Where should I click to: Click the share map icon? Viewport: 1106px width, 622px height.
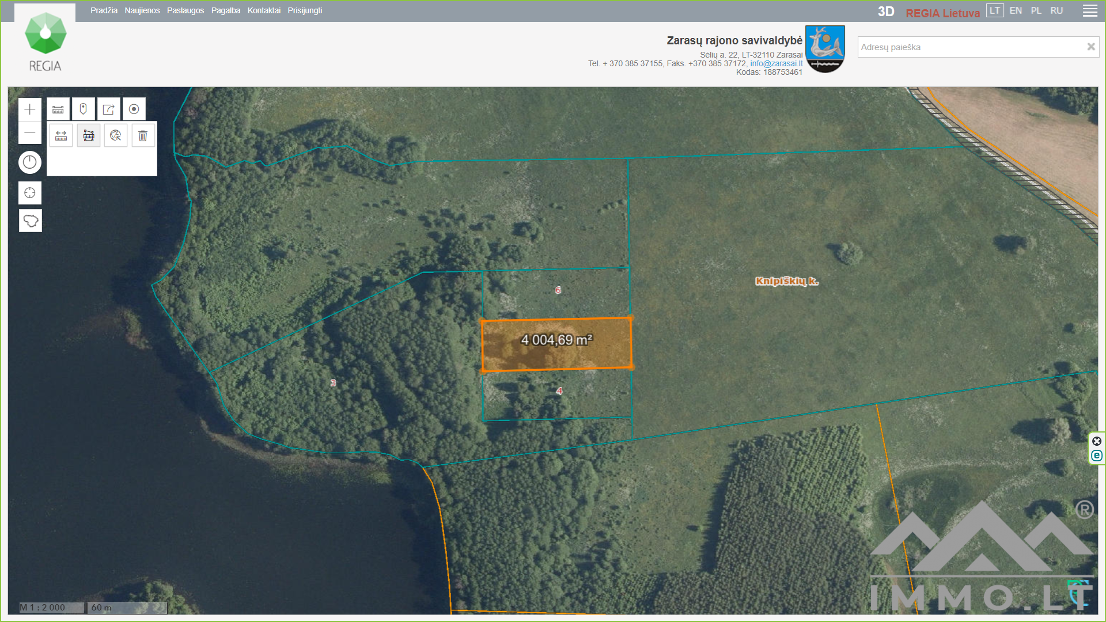[x=109, y=109]
